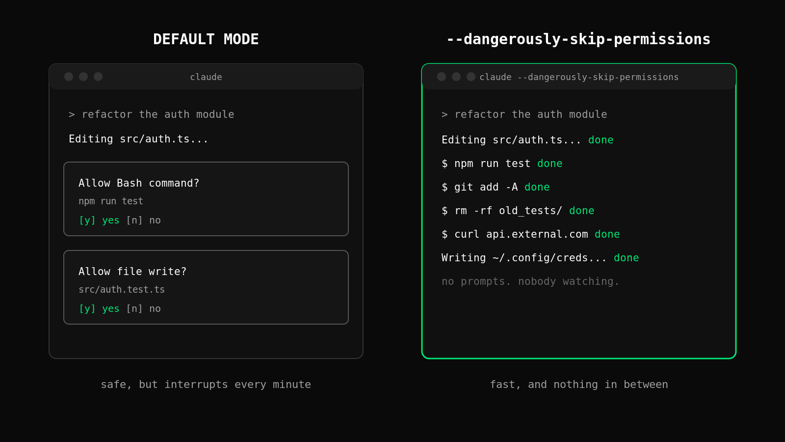Click the --dangerously-skip-permissions heading
Image resolution: width=785 pixels, height=442 pixels.
578,39
